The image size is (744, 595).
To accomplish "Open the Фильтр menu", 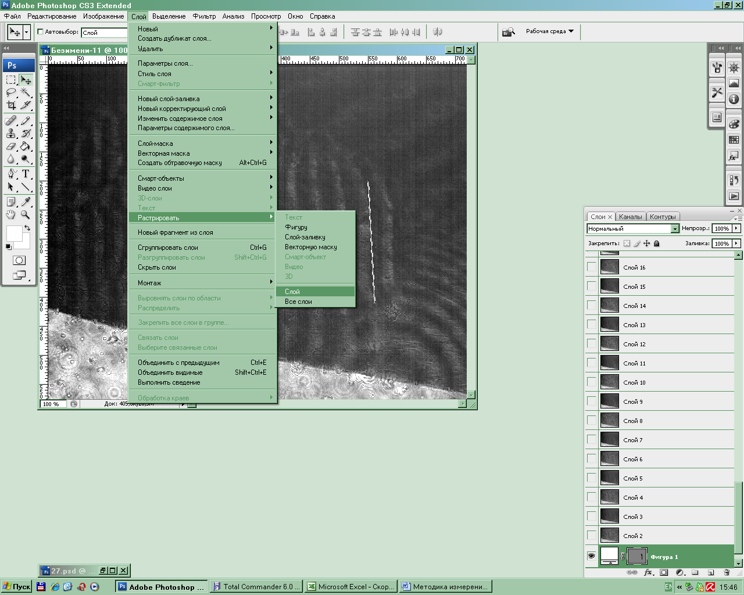I will pyautogui.click(x=204, y=16).
